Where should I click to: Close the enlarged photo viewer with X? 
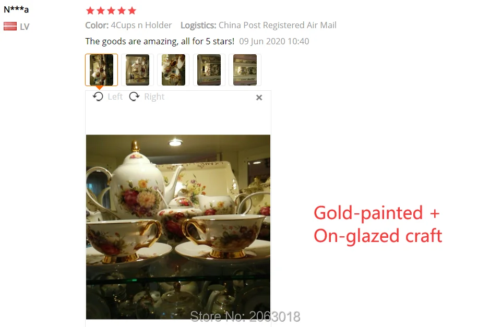point(259,98)
